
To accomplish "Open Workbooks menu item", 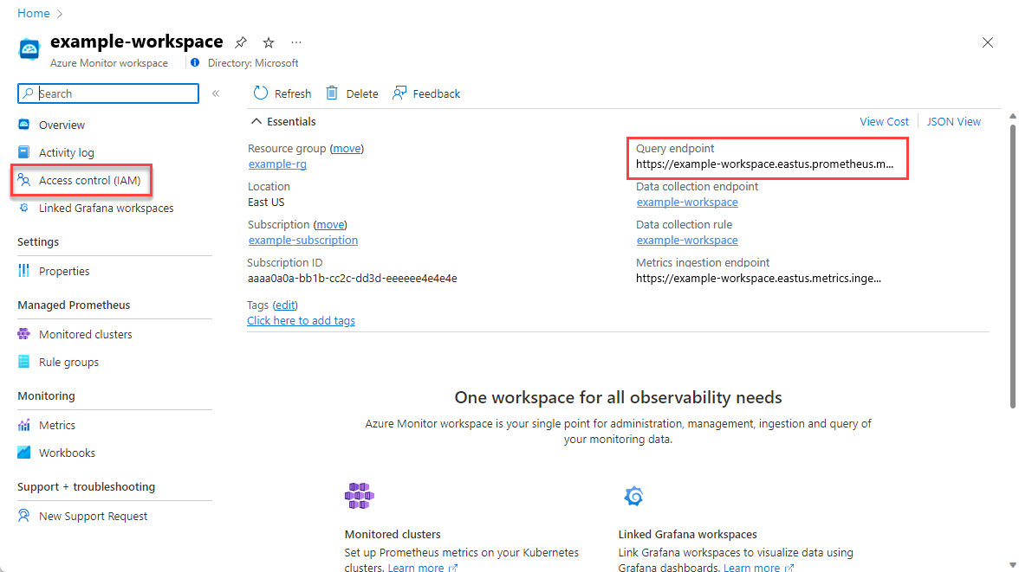I will tap(67, 453).
